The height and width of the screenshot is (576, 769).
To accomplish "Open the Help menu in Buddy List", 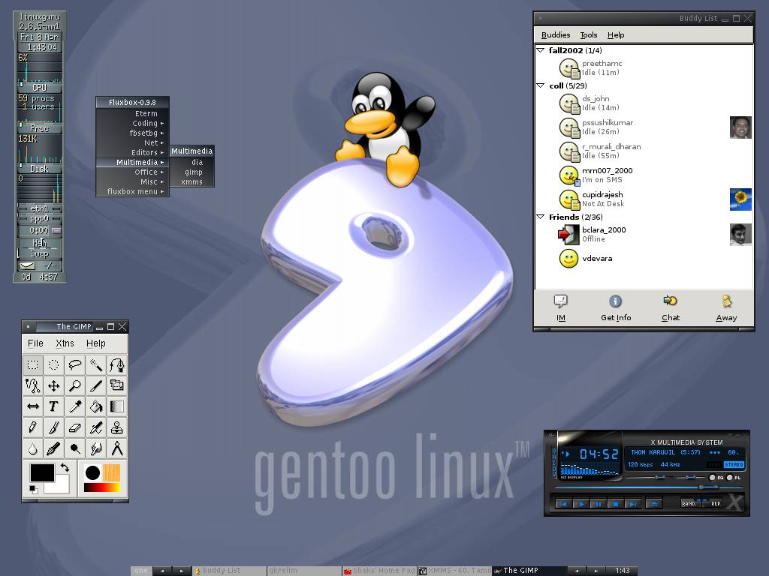I will tap(616, 34).
